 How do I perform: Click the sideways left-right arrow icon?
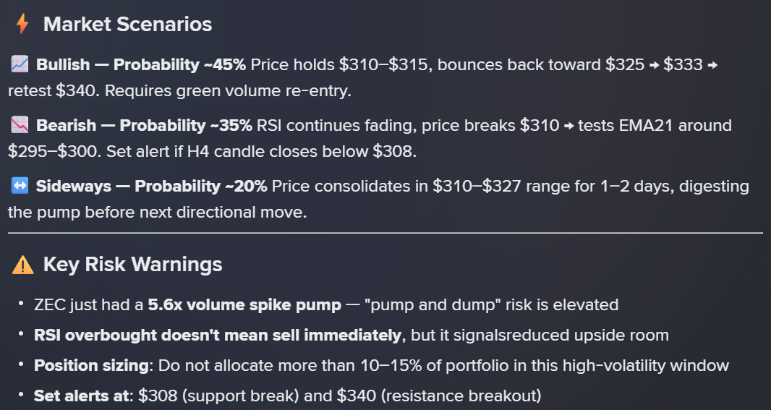click(x=20, y=186)
